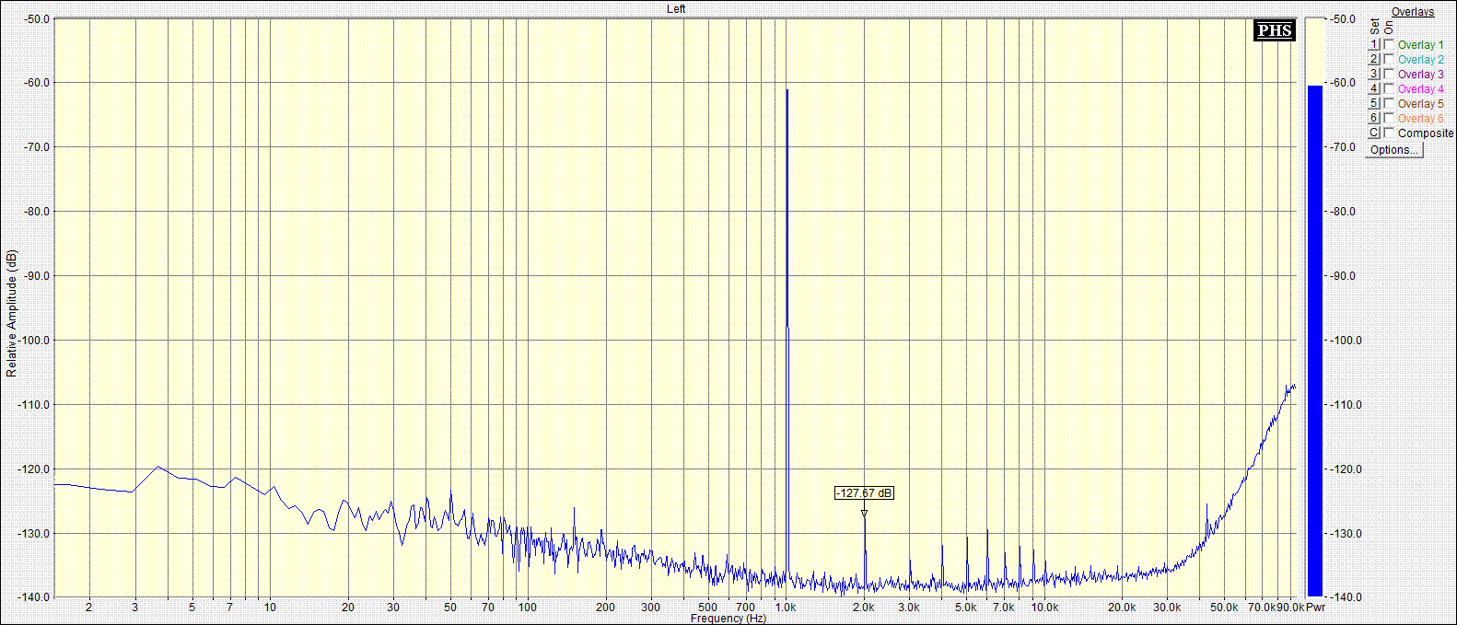Enable the Overlay 1 checkbox
1457x625 pixels.
coord(1389,44)
